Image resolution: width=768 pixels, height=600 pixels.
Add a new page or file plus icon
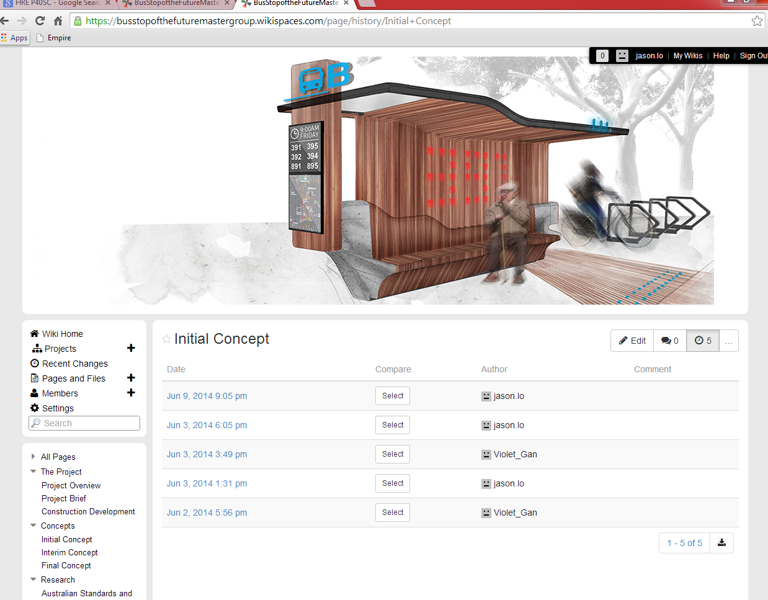[131, 378]
